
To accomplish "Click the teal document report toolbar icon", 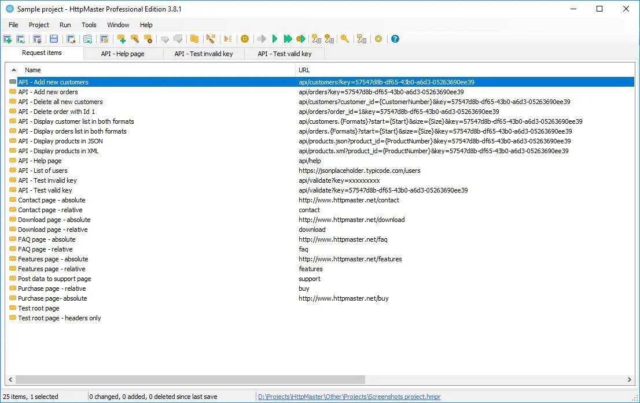I will (x=87, y=39).
